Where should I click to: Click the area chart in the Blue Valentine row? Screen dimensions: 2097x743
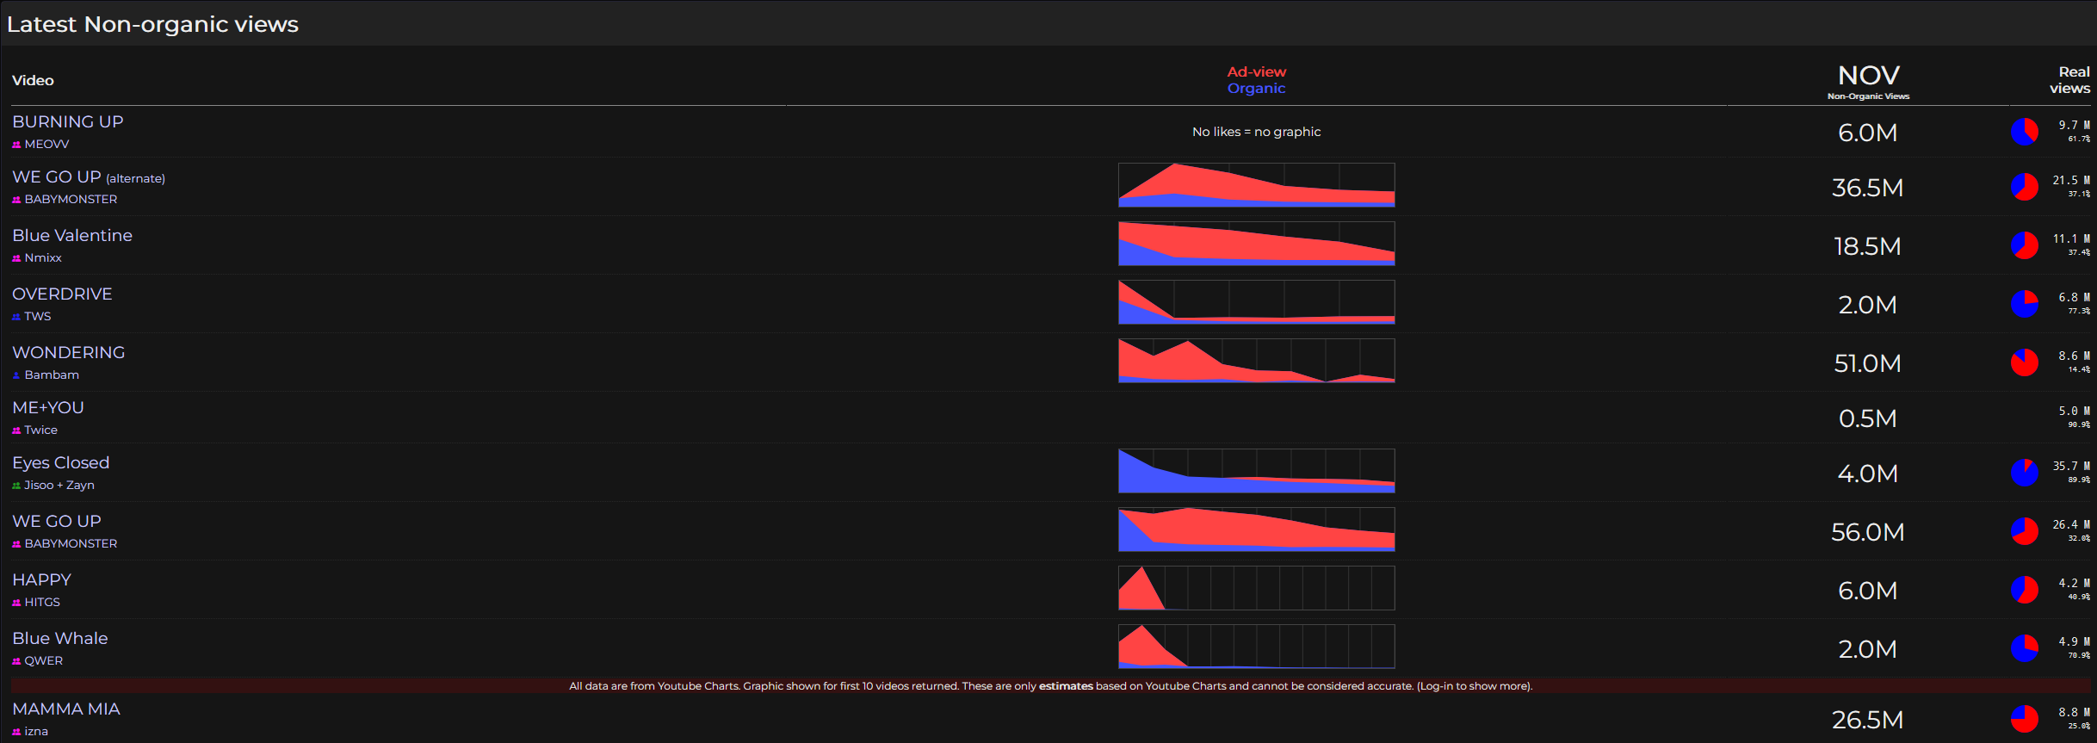click(1257, 244)
